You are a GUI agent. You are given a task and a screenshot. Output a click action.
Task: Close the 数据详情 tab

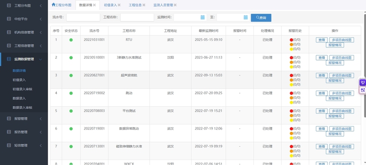[x=94, y=5]
